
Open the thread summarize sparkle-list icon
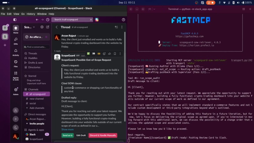tap(116, 27)
